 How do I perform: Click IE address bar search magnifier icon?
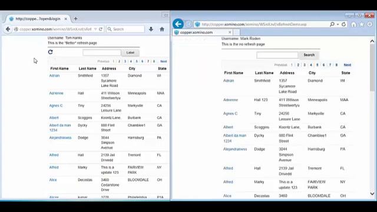point(332,24)
